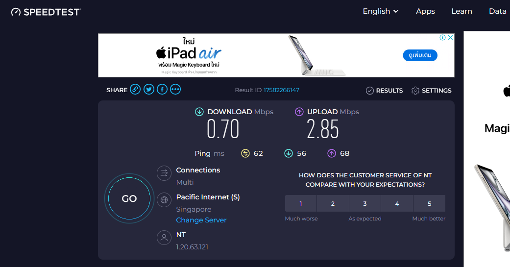The image size is (510, 267).
Task: Click the Settings gear icon
Action: pos(415,91)
